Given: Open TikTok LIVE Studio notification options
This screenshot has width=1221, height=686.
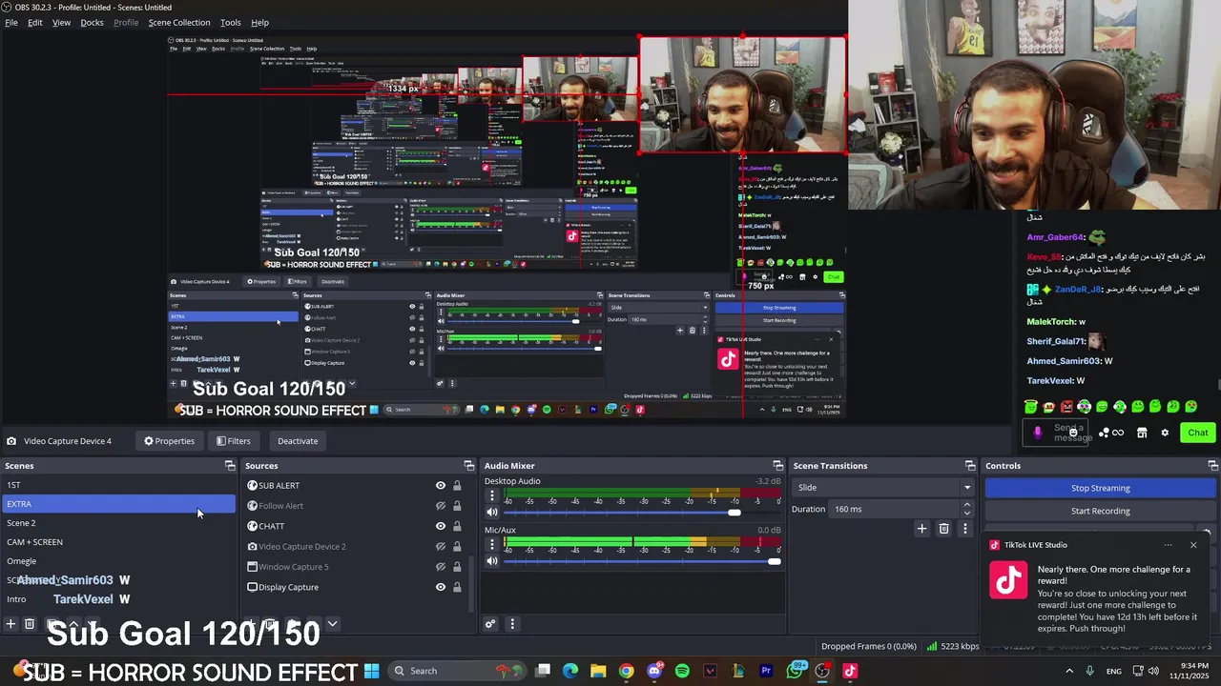Looking at the screenshot, I should click(x=1168, y=545).
